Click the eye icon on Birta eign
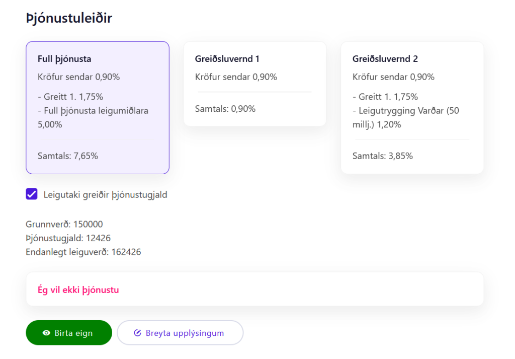This screenshot has height=359, width=515. pyautogui.click(x=47, y=333)
